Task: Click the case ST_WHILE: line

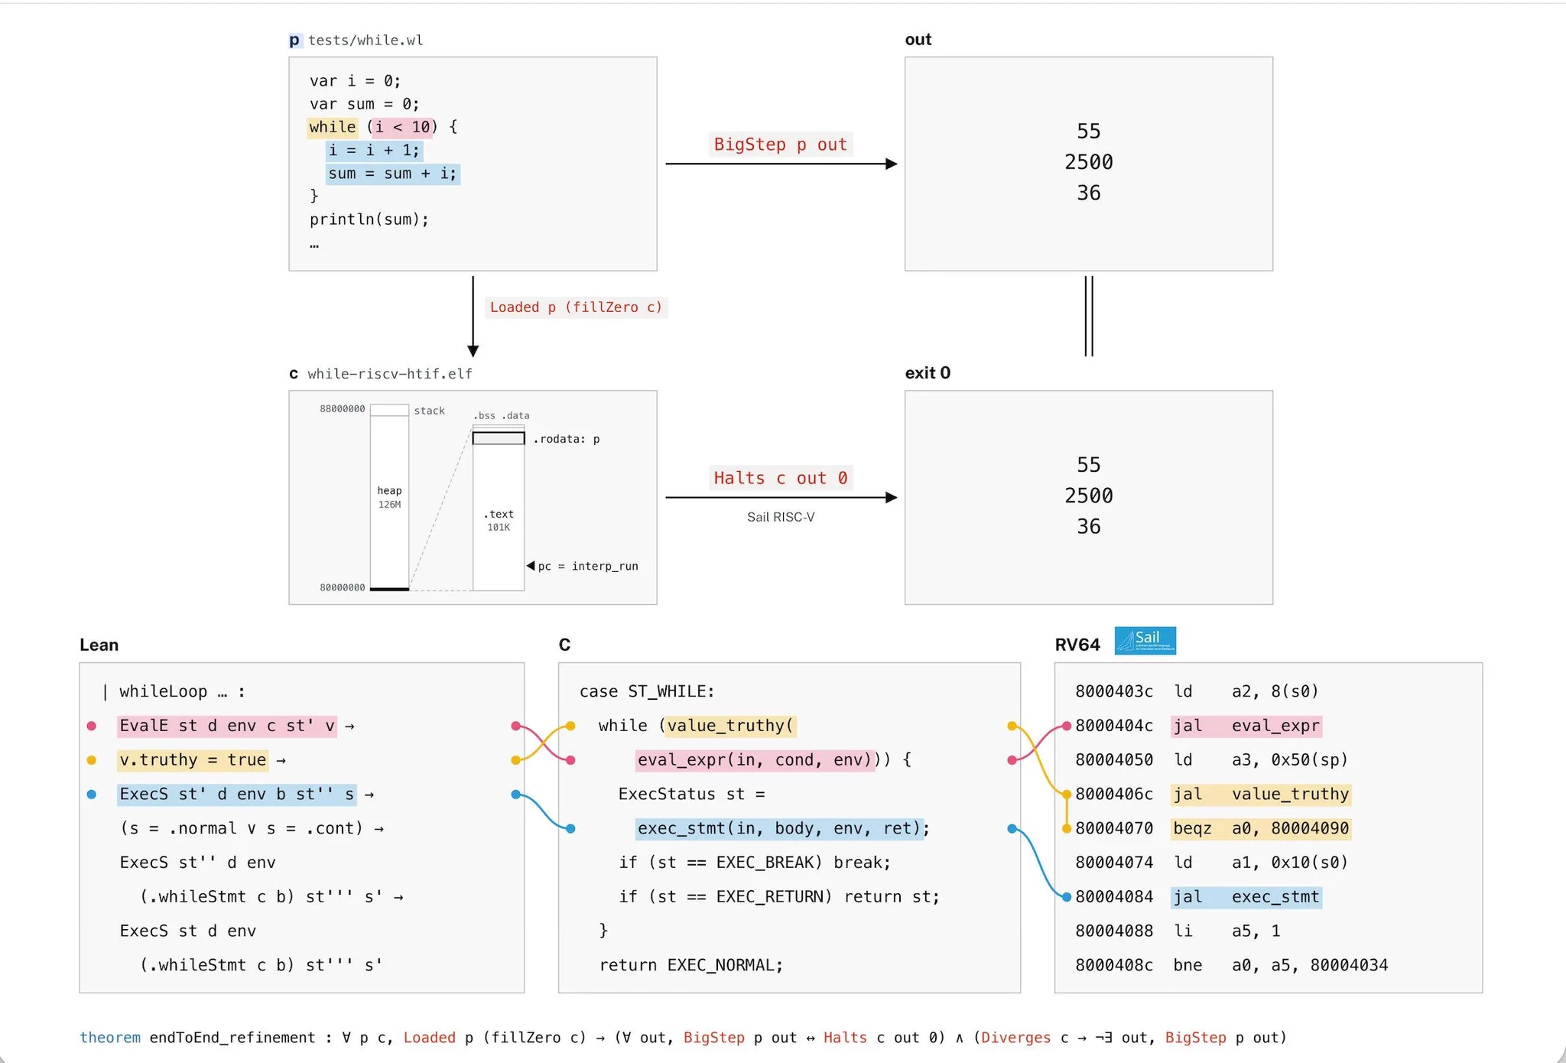Action: click(647, 691)
